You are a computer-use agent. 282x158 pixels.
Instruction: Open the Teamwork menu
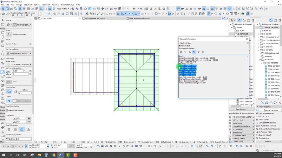coord(46,5)
